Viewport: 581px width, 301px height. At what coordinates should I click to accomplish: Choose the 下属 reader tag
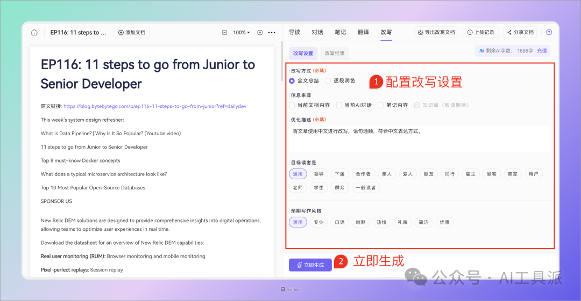coord(340,174)
